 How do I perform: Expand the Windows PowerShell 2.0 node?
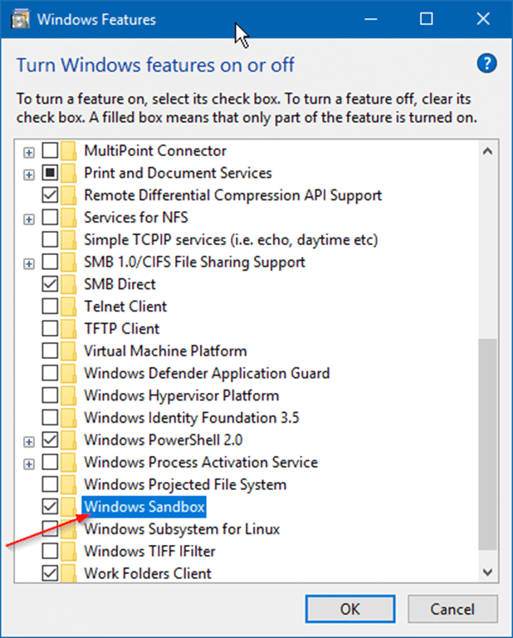pyautogui.click(x=29, y=442)
